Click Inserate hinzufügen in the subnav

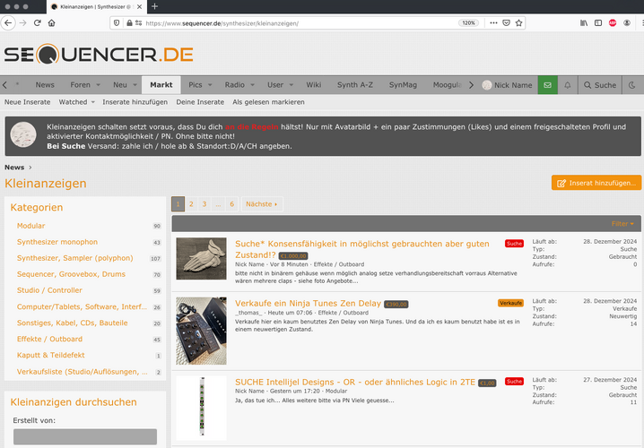135,102
